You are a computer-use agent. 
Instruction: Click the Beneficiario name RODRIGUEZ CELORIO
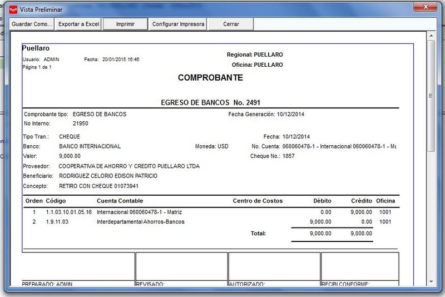(108, 176)
